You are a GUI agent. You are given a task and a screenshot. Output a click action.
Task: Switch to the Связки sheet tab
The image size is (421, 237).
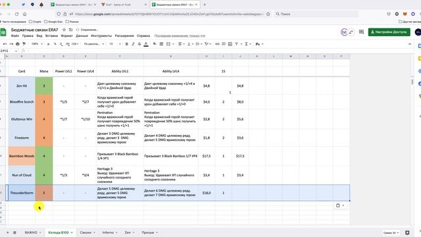click(86, 232)
